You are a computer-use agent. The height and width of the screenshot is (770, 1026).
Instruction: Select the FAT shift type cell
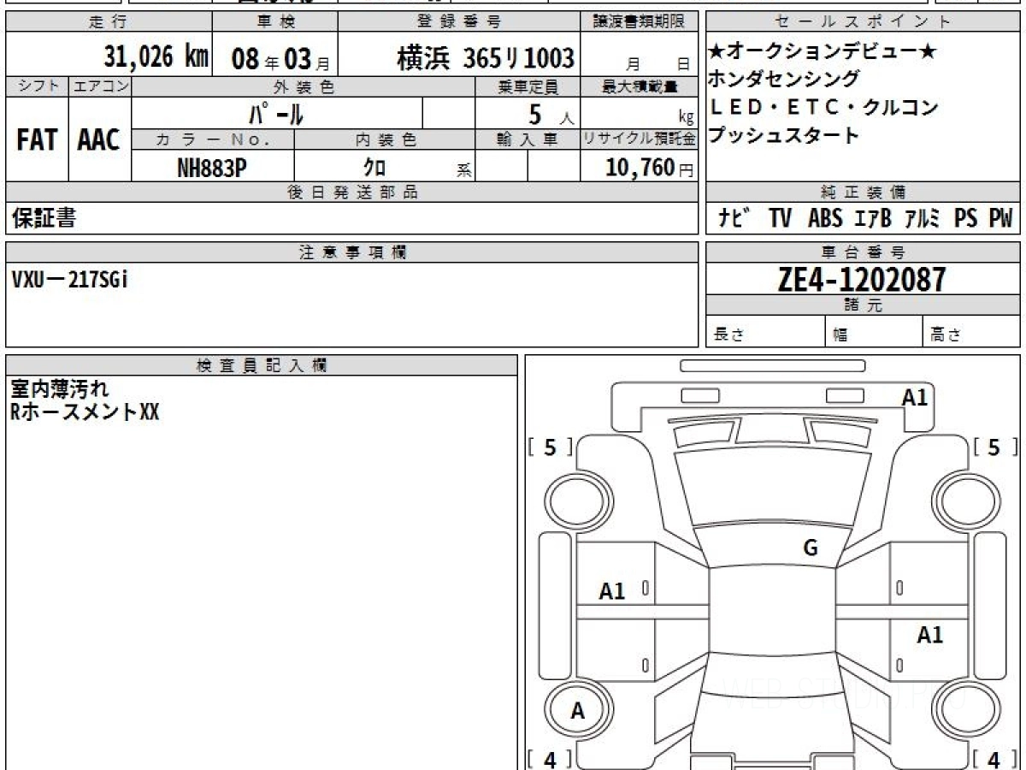pos(37,140)
